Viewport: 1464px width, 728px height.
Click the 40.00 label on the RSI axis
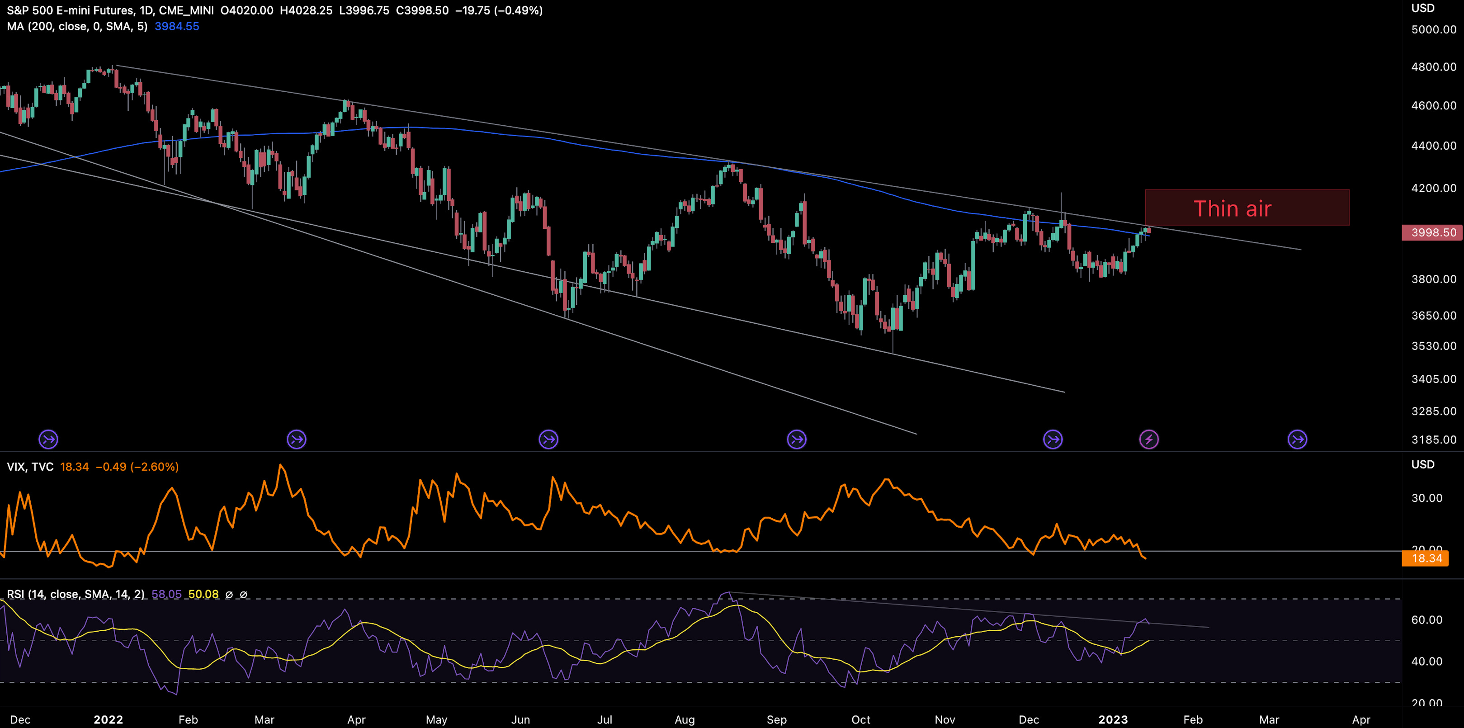[x=1427, y=661]
